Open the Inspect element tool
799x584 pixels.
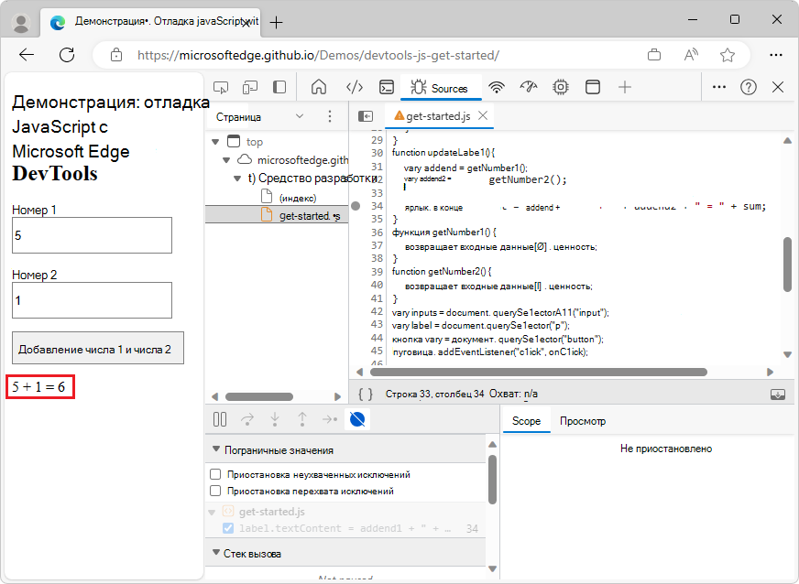coord(221,88)
